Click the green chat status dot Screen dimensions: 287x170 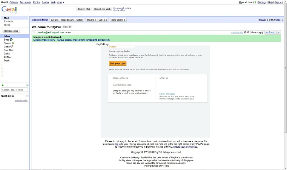click(x=3, y=85)
